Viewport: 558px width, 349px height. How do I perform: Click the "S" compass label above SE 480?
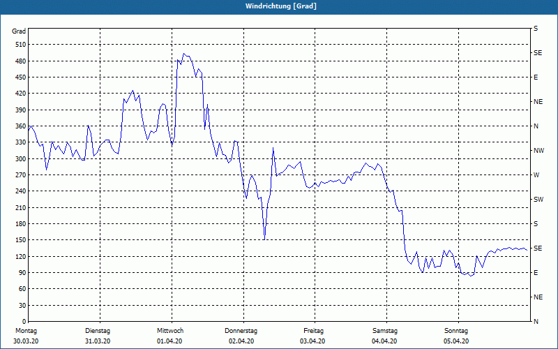(x=536, y=29)
